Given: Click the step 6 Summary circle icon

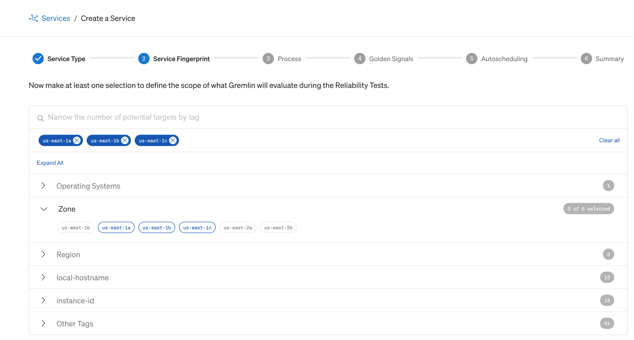Looking at the screenshot, I should pyautogui.click(x=586, y=58).
